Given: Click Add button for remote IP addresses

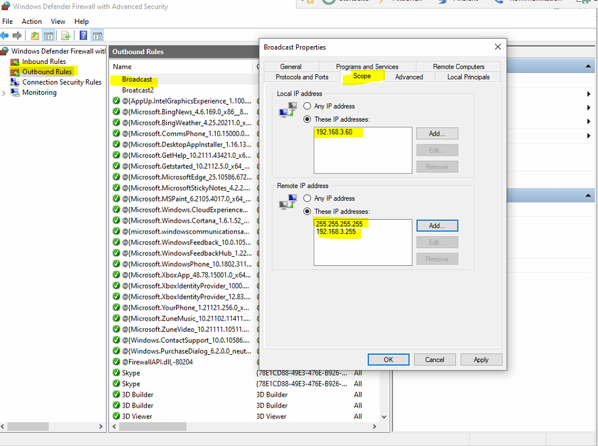Looking at the screenshot, I should (x=437, y=226).
